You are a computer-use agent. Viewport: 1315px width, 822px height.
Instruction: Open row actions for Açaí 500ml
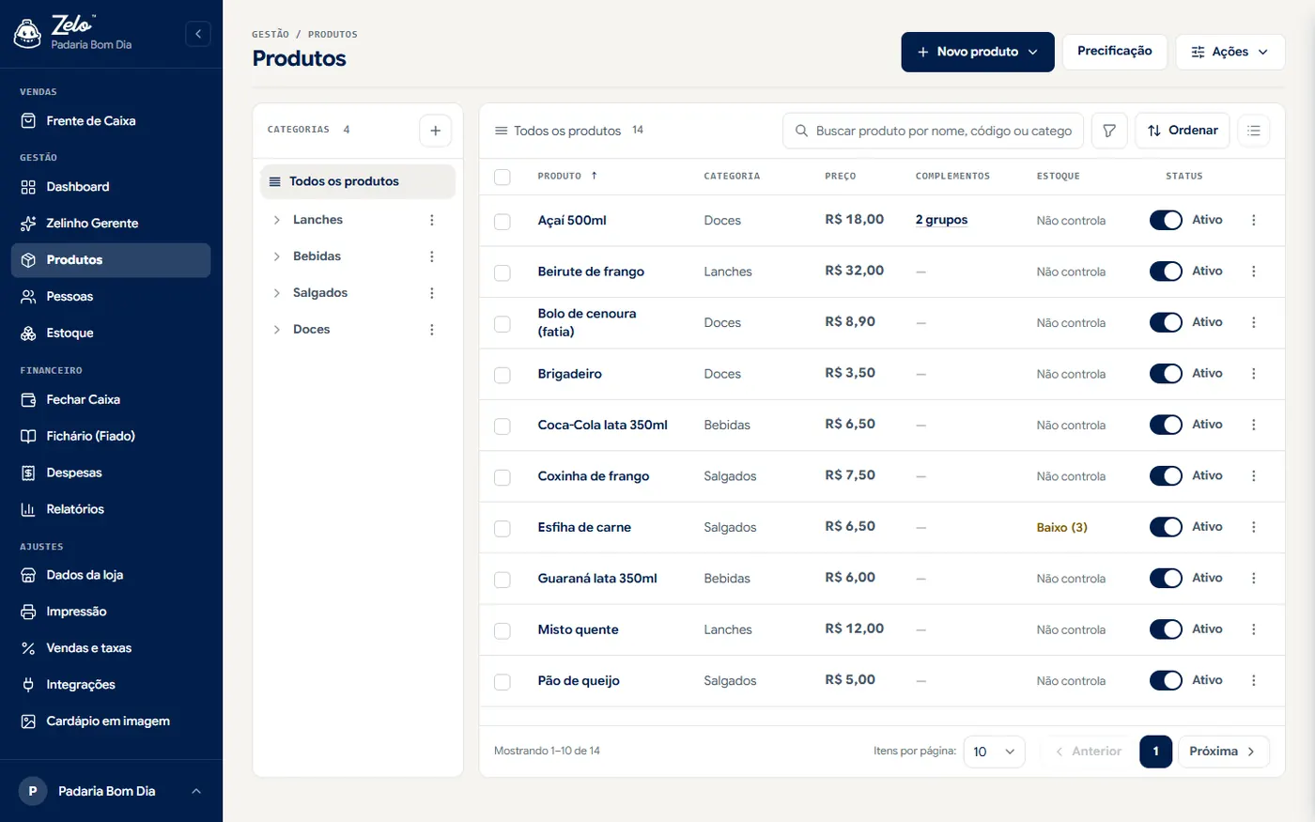click(x=1254, y=220)
